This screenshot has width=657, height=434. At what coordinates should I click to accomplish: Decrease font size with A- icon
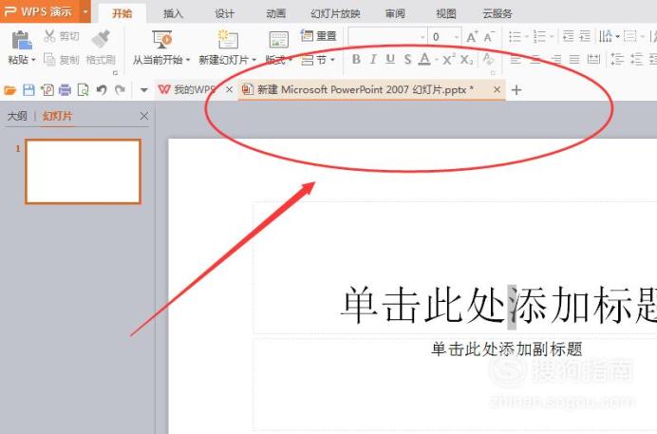point(489,37)
